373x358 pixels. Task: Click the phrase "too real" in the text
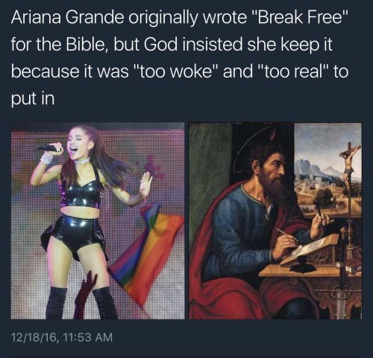[292, 71]
